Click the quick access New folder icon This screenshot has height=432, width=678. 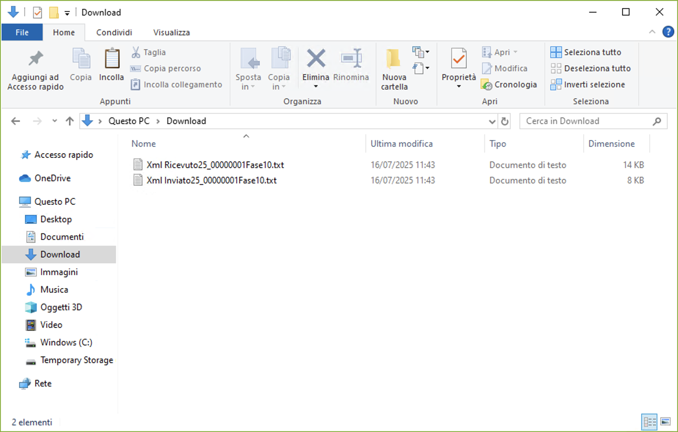click(x=54, y=12)
